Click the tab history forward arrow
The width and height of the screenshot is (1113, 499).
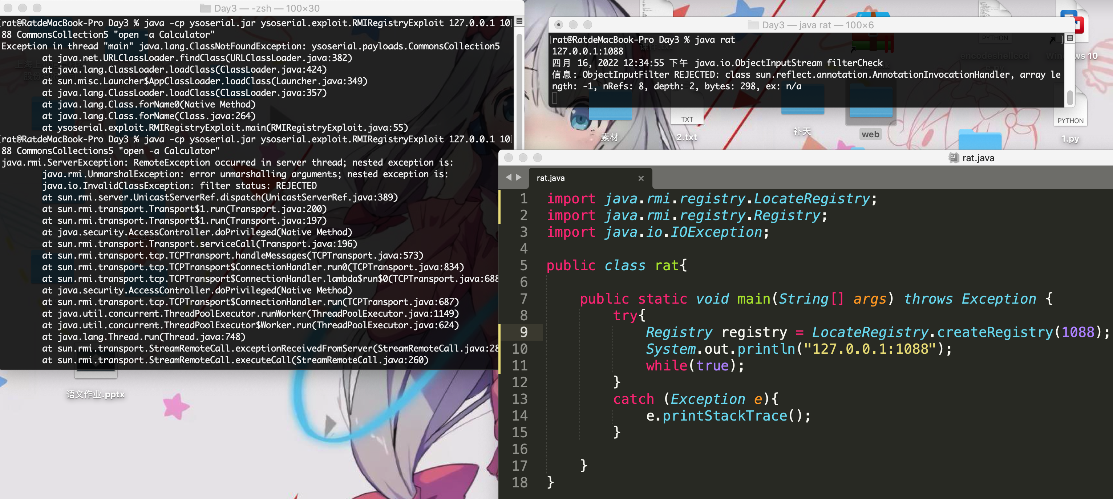pos(518,178)
